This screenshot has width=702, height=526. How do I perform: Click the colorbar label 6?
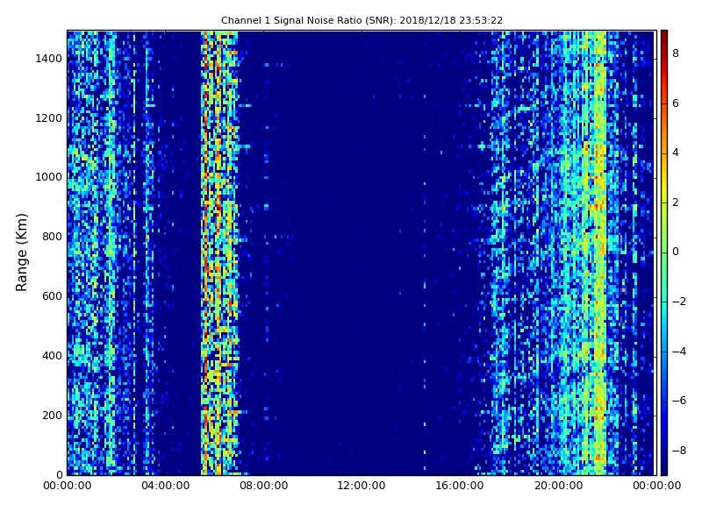(x=676, y=103)
